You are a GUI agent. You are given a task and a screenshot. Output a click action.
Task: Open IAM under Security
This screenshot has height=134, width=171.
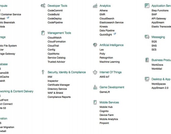pyautogui.click(x=50, y=77)
